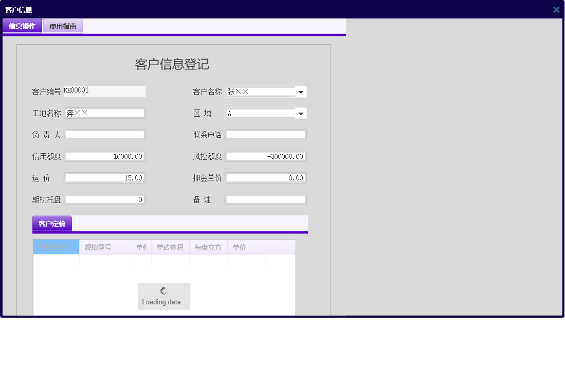Click the 运价 input field
The height and width of the screenshot is (366, 565).
[x=104, y=177]
